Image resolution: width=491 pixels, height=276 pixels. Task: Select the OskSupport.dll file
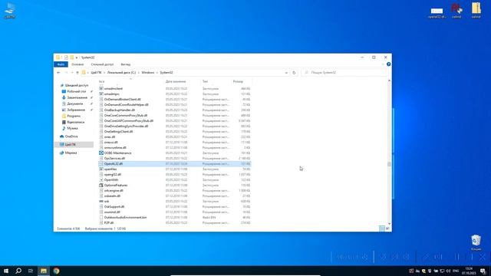click(x=114, y=206)
